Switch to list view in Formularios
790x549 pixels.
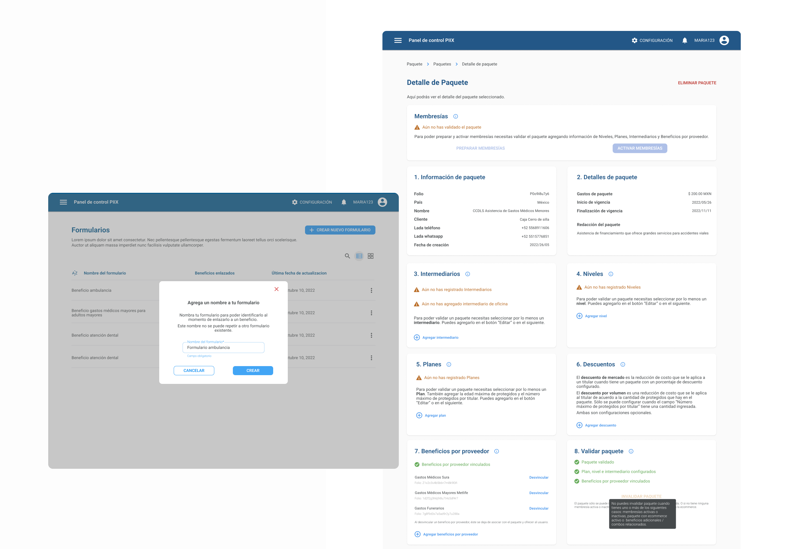(x=359, y=256)
